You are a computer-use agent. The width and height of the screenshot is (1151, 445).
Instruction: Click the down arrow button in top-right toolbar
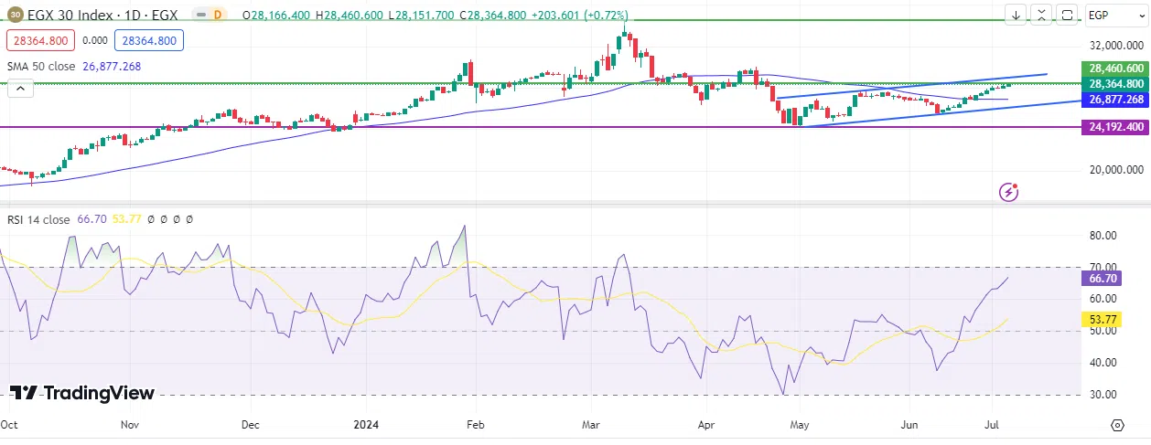pyautogui.click(x=1017, y=15)
